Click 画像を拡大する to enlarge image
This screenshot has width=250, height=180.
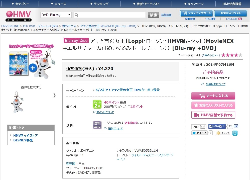tap(31, 87)
